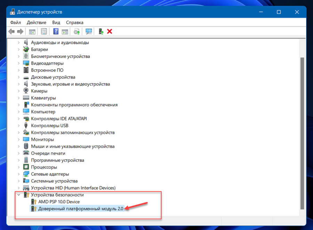Expand Сетевые адаптеры chevron
The width and height of the screenshot is (313, 230).
point(18,174)
